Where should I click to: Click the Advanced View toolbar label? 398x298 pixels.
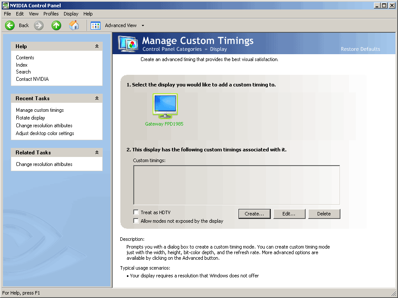(x=121, y=25)
